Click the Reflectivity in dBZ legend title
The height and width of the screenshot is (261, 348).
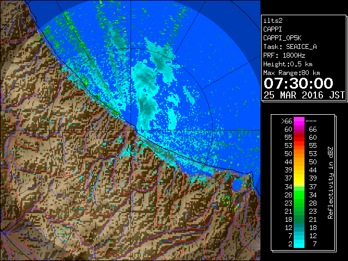[x=331, y=183]
